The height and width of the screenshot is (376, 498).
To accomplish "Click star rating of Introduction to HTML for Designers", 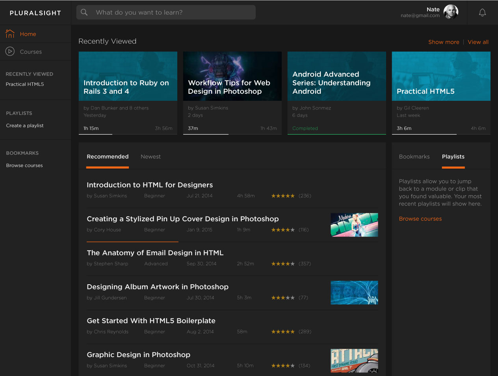I will click(x=283, y=196).
